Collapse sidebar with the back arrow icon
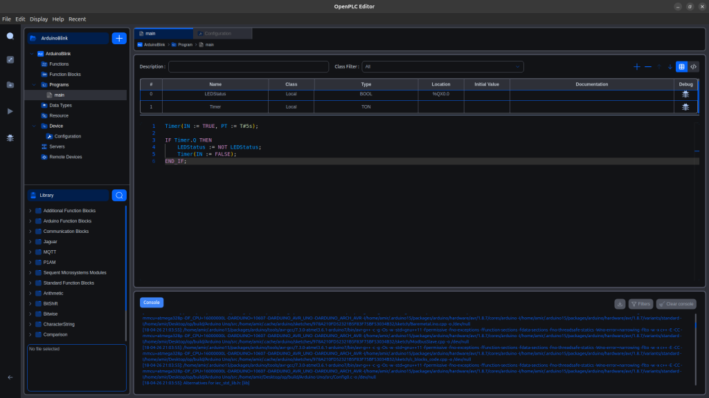The width and height of the screenshot is (709, 398). 10,377
